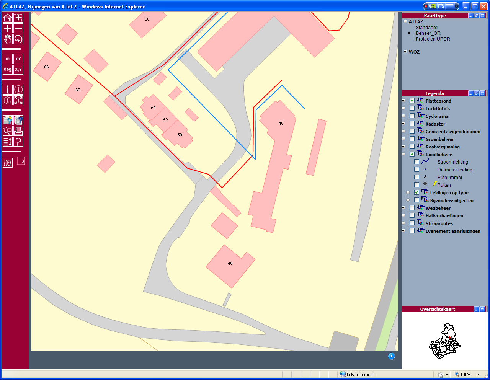Click the Overzichtskaart overview map thumbnail
Image resolution: width=490 pixels, height=380 pixels.
[444, 341]
